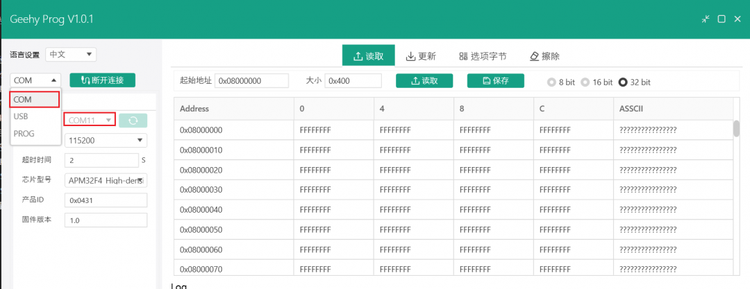Click the compress window icon in title bar
Image resolution: width=750 pixels, height=289 pixels.
(x=706, y=19)
